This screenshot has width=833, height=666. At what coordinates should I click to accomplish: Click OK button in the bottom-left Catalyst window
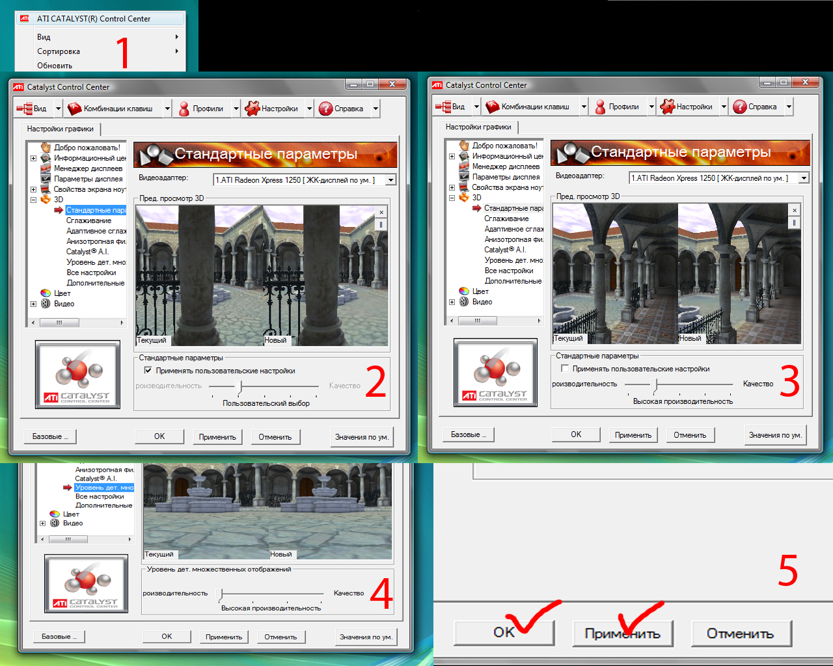(167, 637)
